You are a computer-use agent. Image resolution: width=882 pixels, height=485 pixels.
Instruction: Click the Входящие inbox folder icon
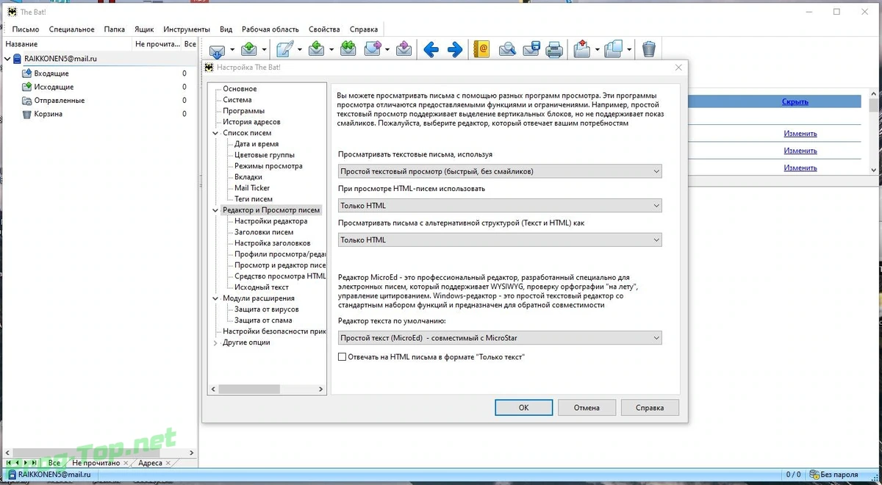click(27, 73)
